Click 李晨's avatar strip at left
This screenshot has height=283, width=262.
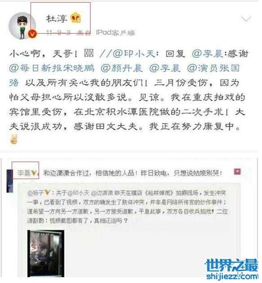(9, 181)
